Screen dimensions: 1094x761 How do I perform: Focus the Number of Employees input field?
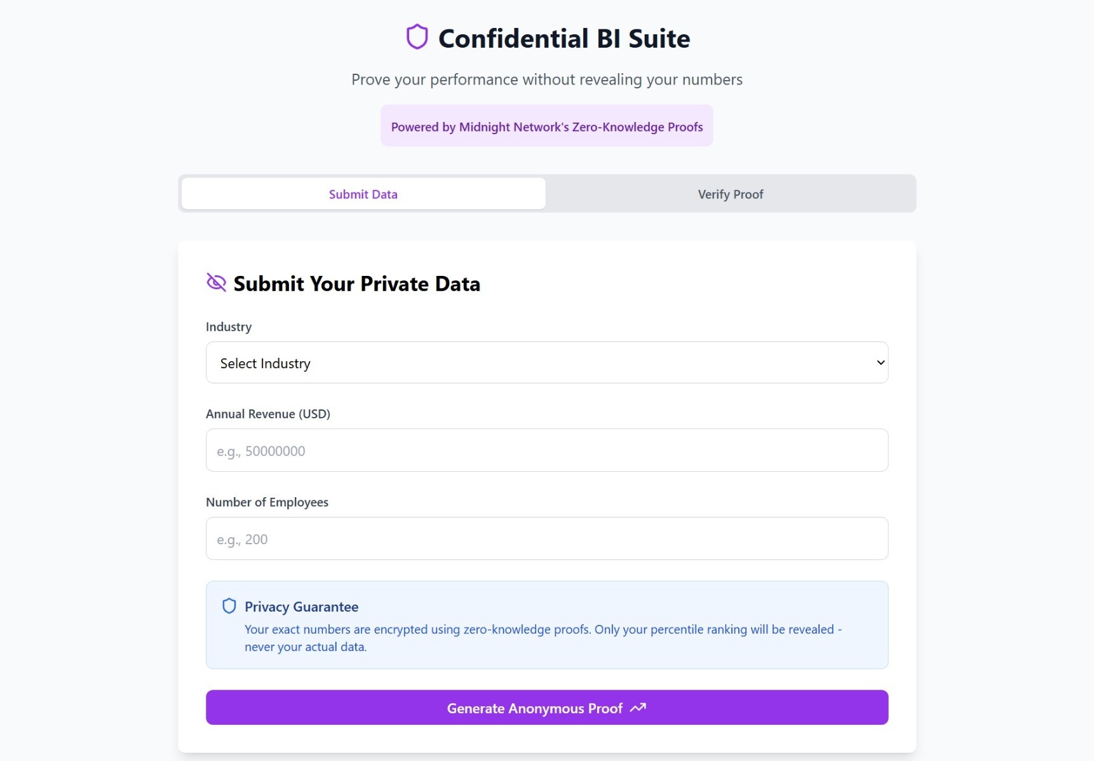(x=546, y=538)
